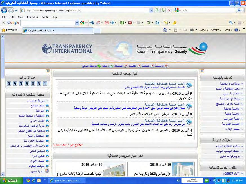Open the الفساد الإداري library link
Image resolution: width=246 pixels, height=184 pixels.
[x=37, y=121]
